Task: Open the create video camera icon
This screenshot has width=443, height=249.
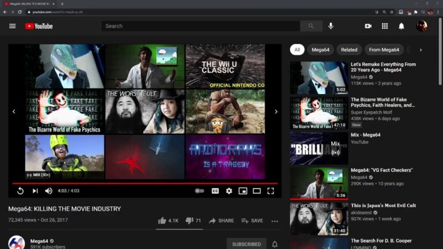Action: coord(368,26)
